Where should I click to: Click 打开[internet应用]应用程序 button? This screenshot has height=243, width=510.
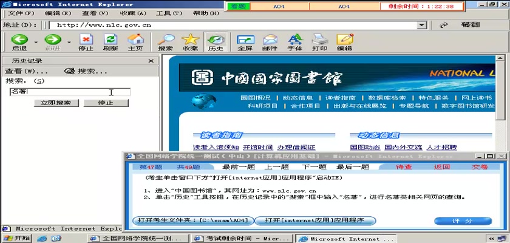coord(315,221)
